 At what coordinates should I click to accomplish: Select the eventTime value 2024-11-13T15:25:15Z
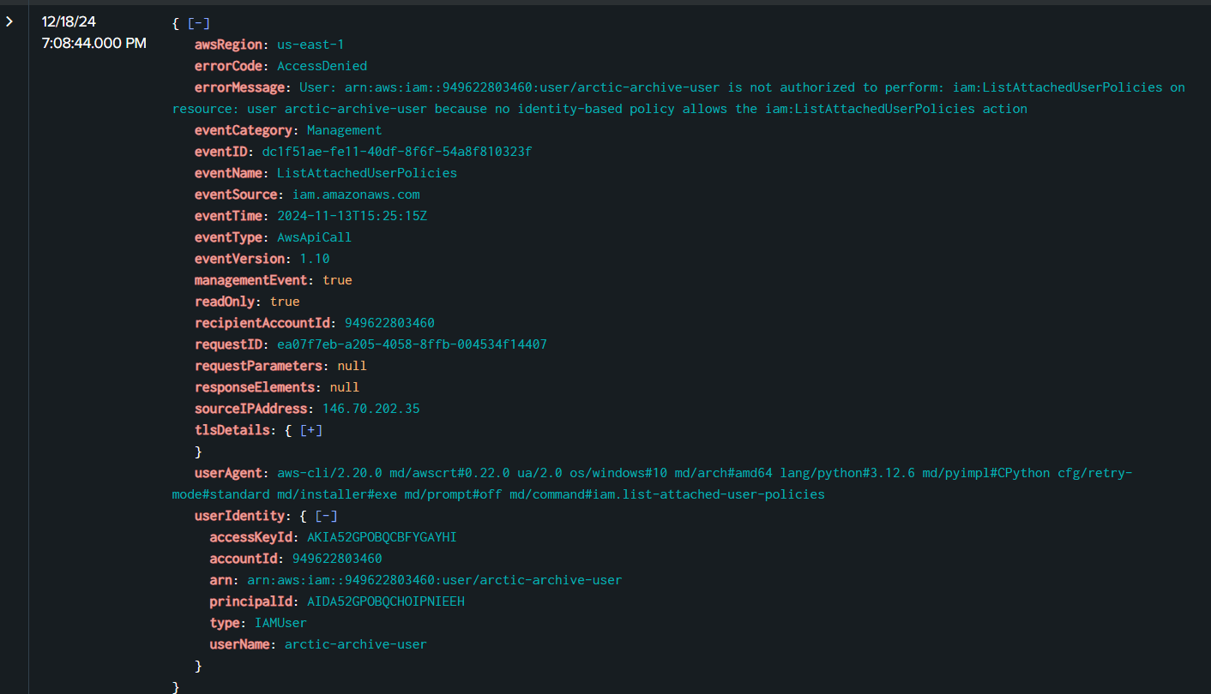point(352,216)
